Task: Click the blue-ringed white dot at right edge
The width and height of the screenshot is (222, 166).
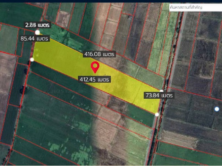Action: click(x=217, y=109)
